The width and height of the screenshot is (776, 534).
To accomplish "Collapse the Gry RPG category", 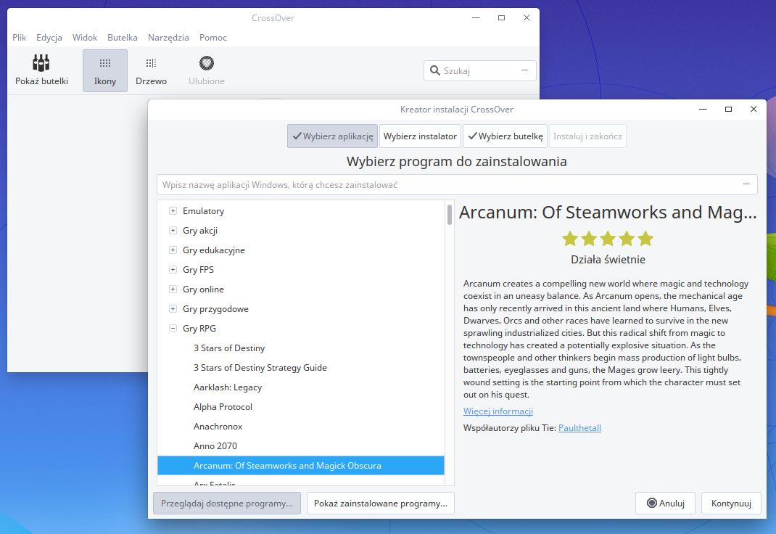I will (173, 328).
